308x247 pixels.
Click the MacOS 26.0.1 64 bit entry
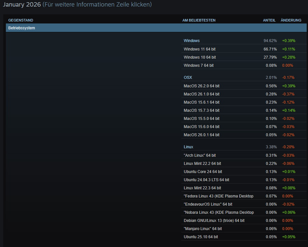(244, 135)
